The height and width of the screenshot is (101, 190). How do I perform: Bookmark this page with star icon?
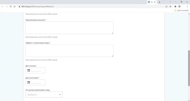pos(170,6)
